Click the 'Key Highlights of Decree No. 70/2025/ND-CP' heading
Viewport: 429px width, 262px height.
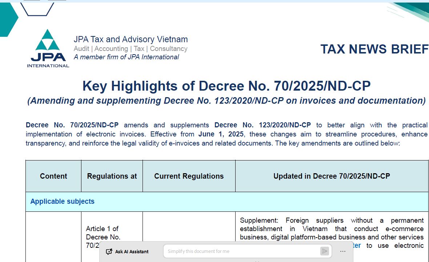pos(226,86)
